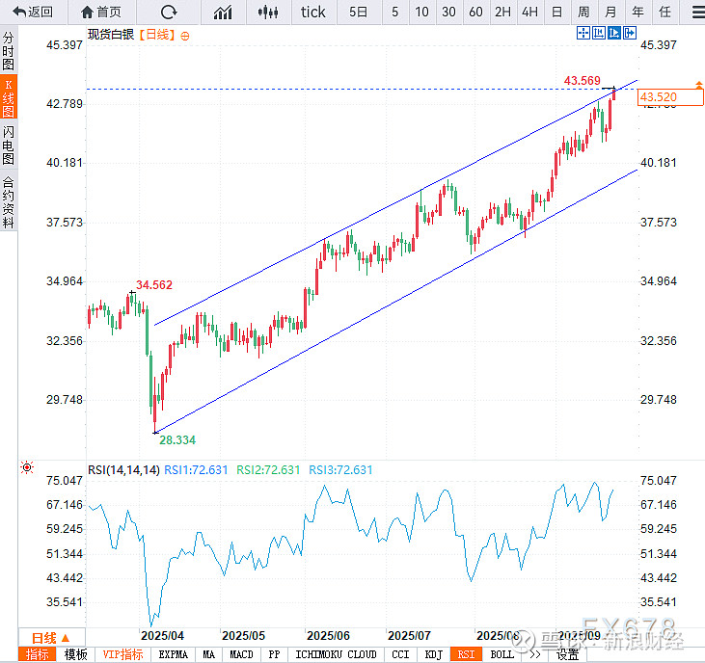Expand more indicators with the >> arrow

point(535,654)
